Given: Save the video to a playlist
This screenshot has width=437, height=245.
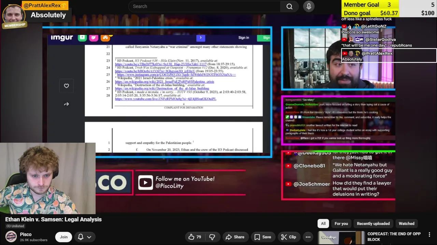Looking at the screenshot, I should point(263,237).
